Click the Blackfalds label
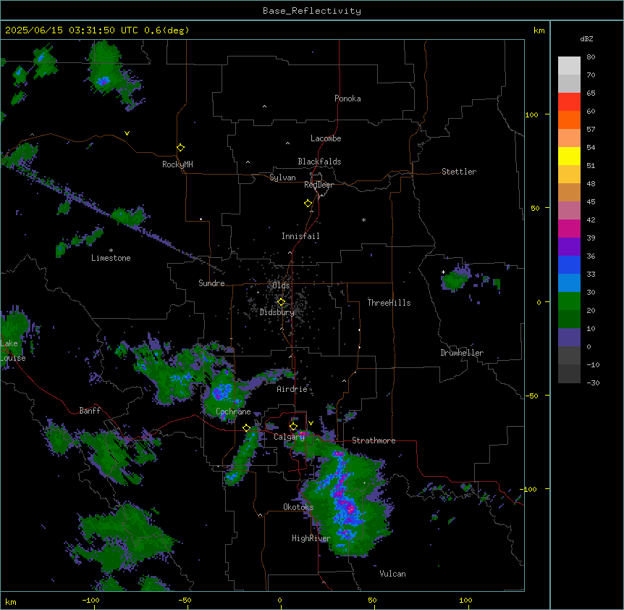 click(x=319, y=162)
